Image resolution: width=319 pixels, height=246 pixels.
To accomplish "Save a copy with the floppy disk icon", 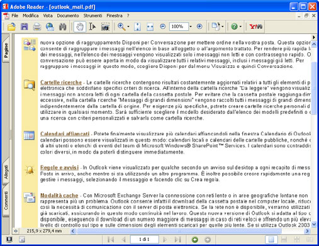I will coord(25,27).
